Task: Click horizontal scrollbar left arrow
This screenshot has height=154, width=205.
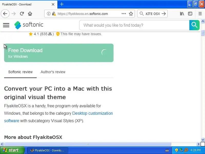Action: (2, 144)
